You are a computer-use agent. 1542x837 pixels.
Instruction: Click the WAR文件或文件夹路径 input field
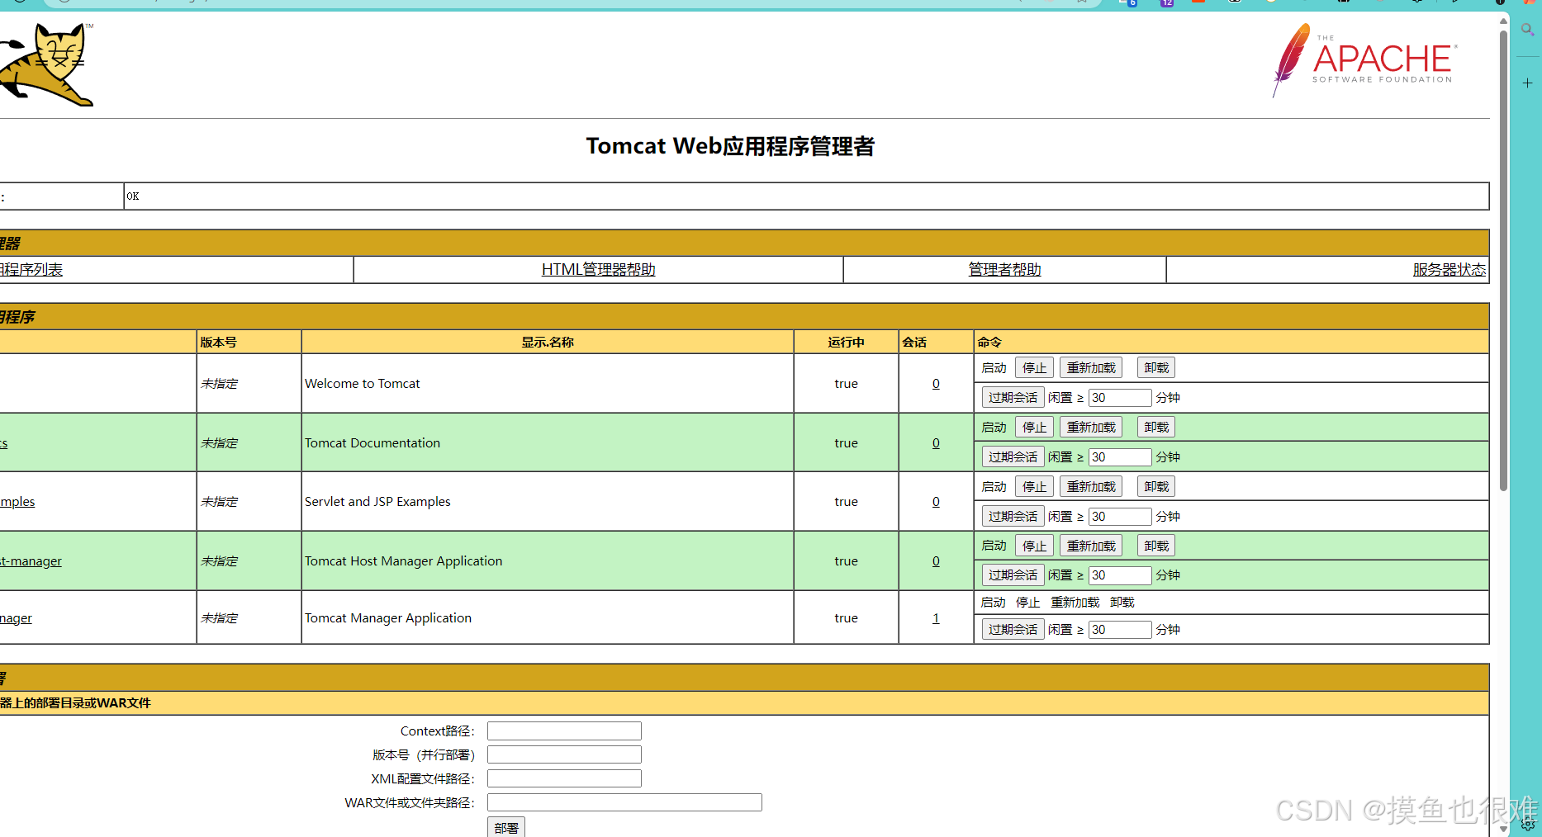624,803
